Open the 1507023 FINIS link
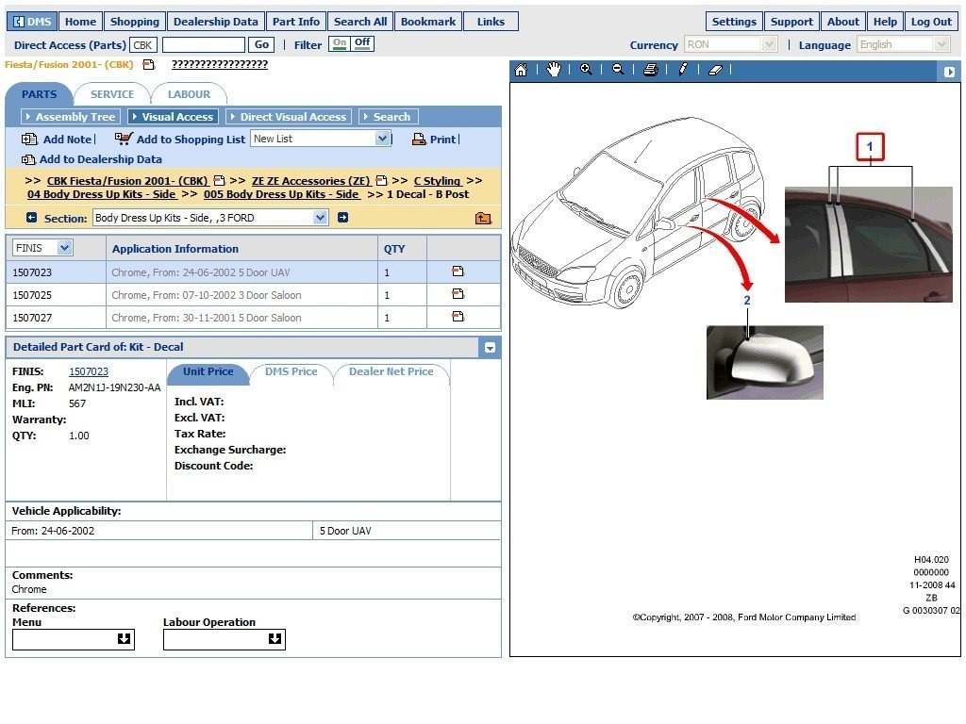Viewport: 966px width, 724px height. 89,372
